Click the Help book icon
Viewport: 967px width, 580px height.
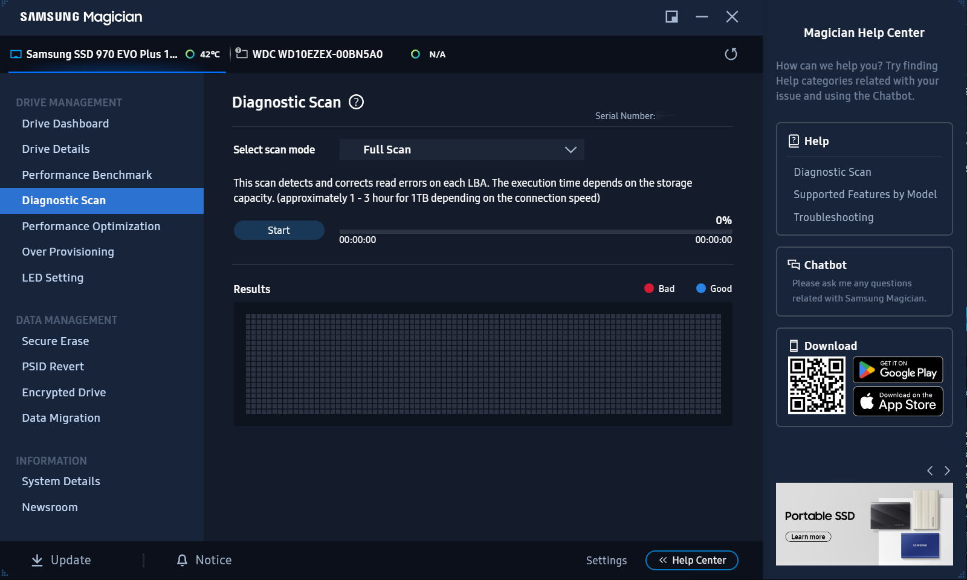794,141
